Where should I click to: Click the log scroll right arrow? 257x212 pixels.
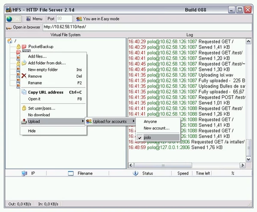coord(242,165)
